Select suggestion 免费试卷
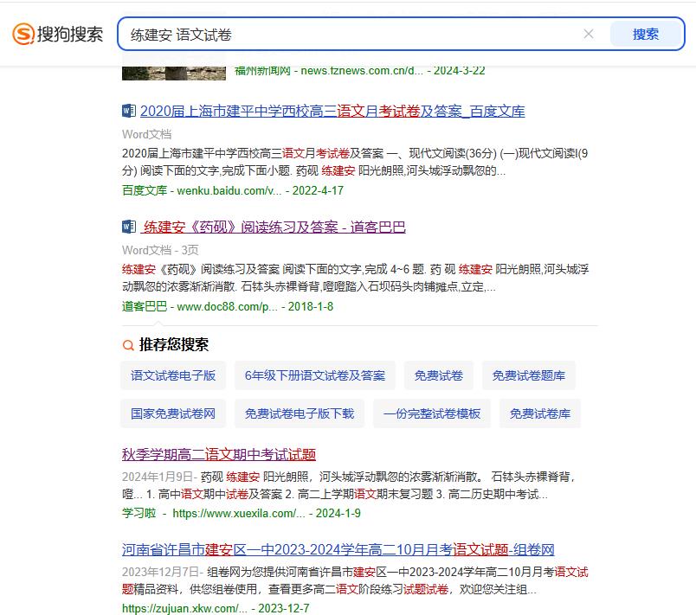The image size is (696, 615). click(x=439, y=375)
